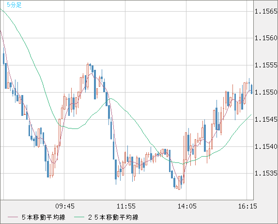Click the 09:45 time axis label

click(65, 206)
